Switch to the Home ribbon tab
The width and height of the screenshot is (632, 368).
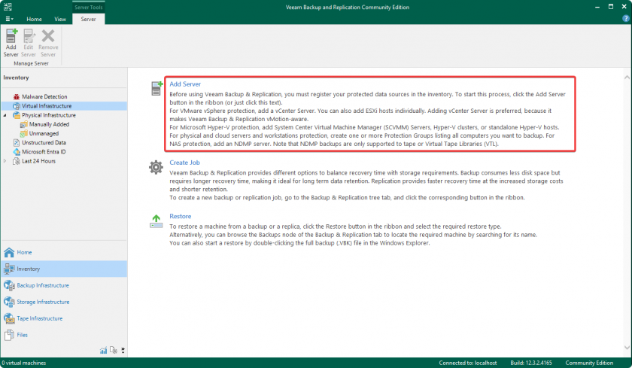pyautogui.click(x=35, y=19)
